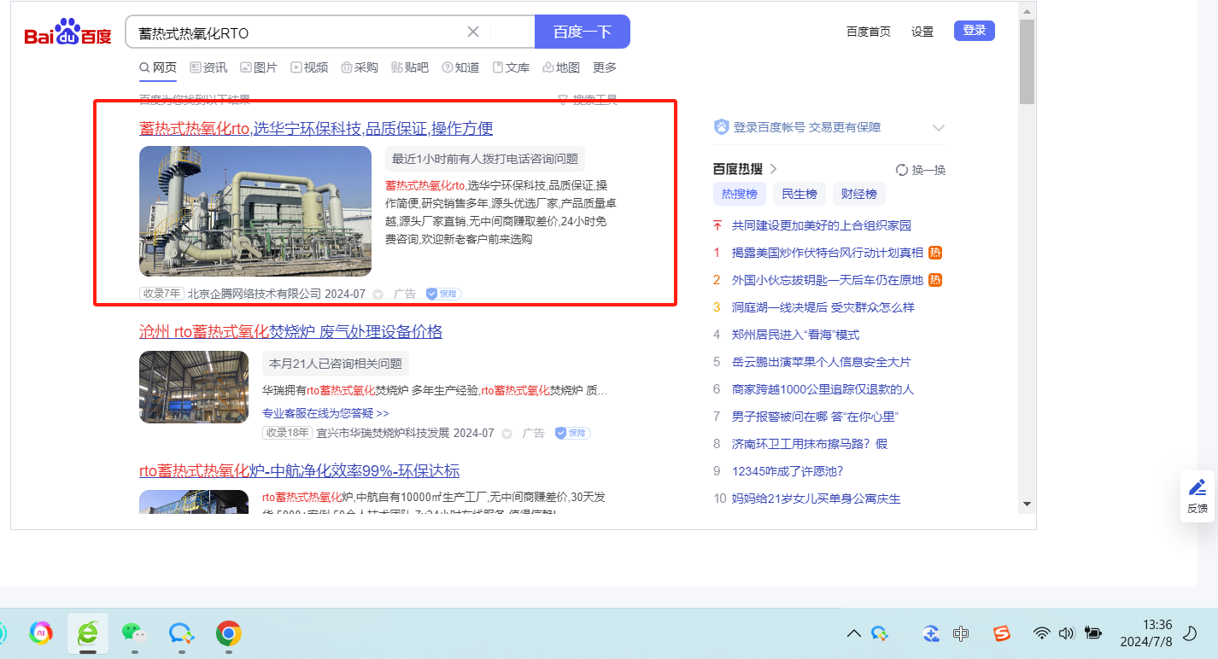Open 专业客服在线为您答疑 link
The height and width of the screenshot is (659, 1218).
tap(325, 413)
